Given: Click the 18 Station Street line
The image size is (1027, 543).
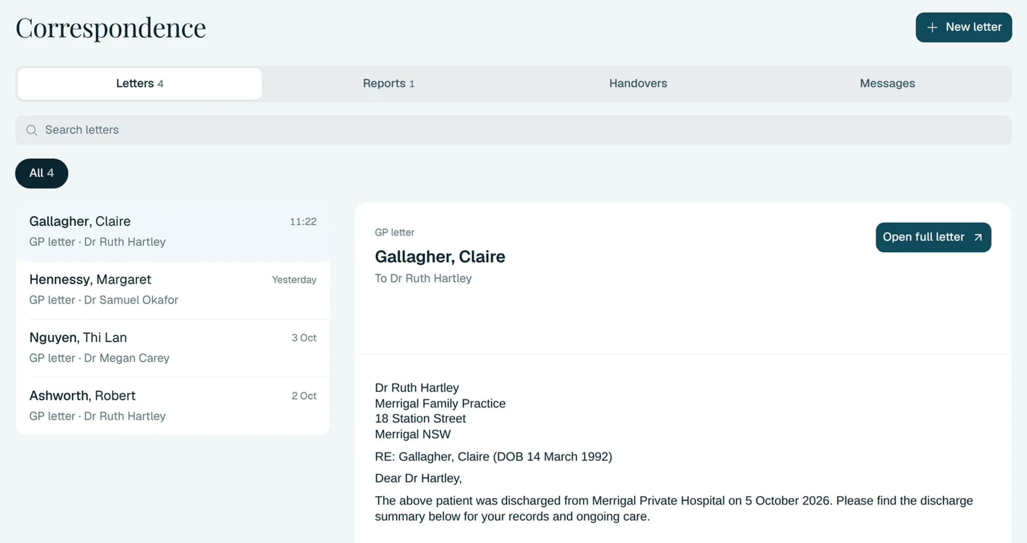Looking at the screenshot, I should coord(420,419).
